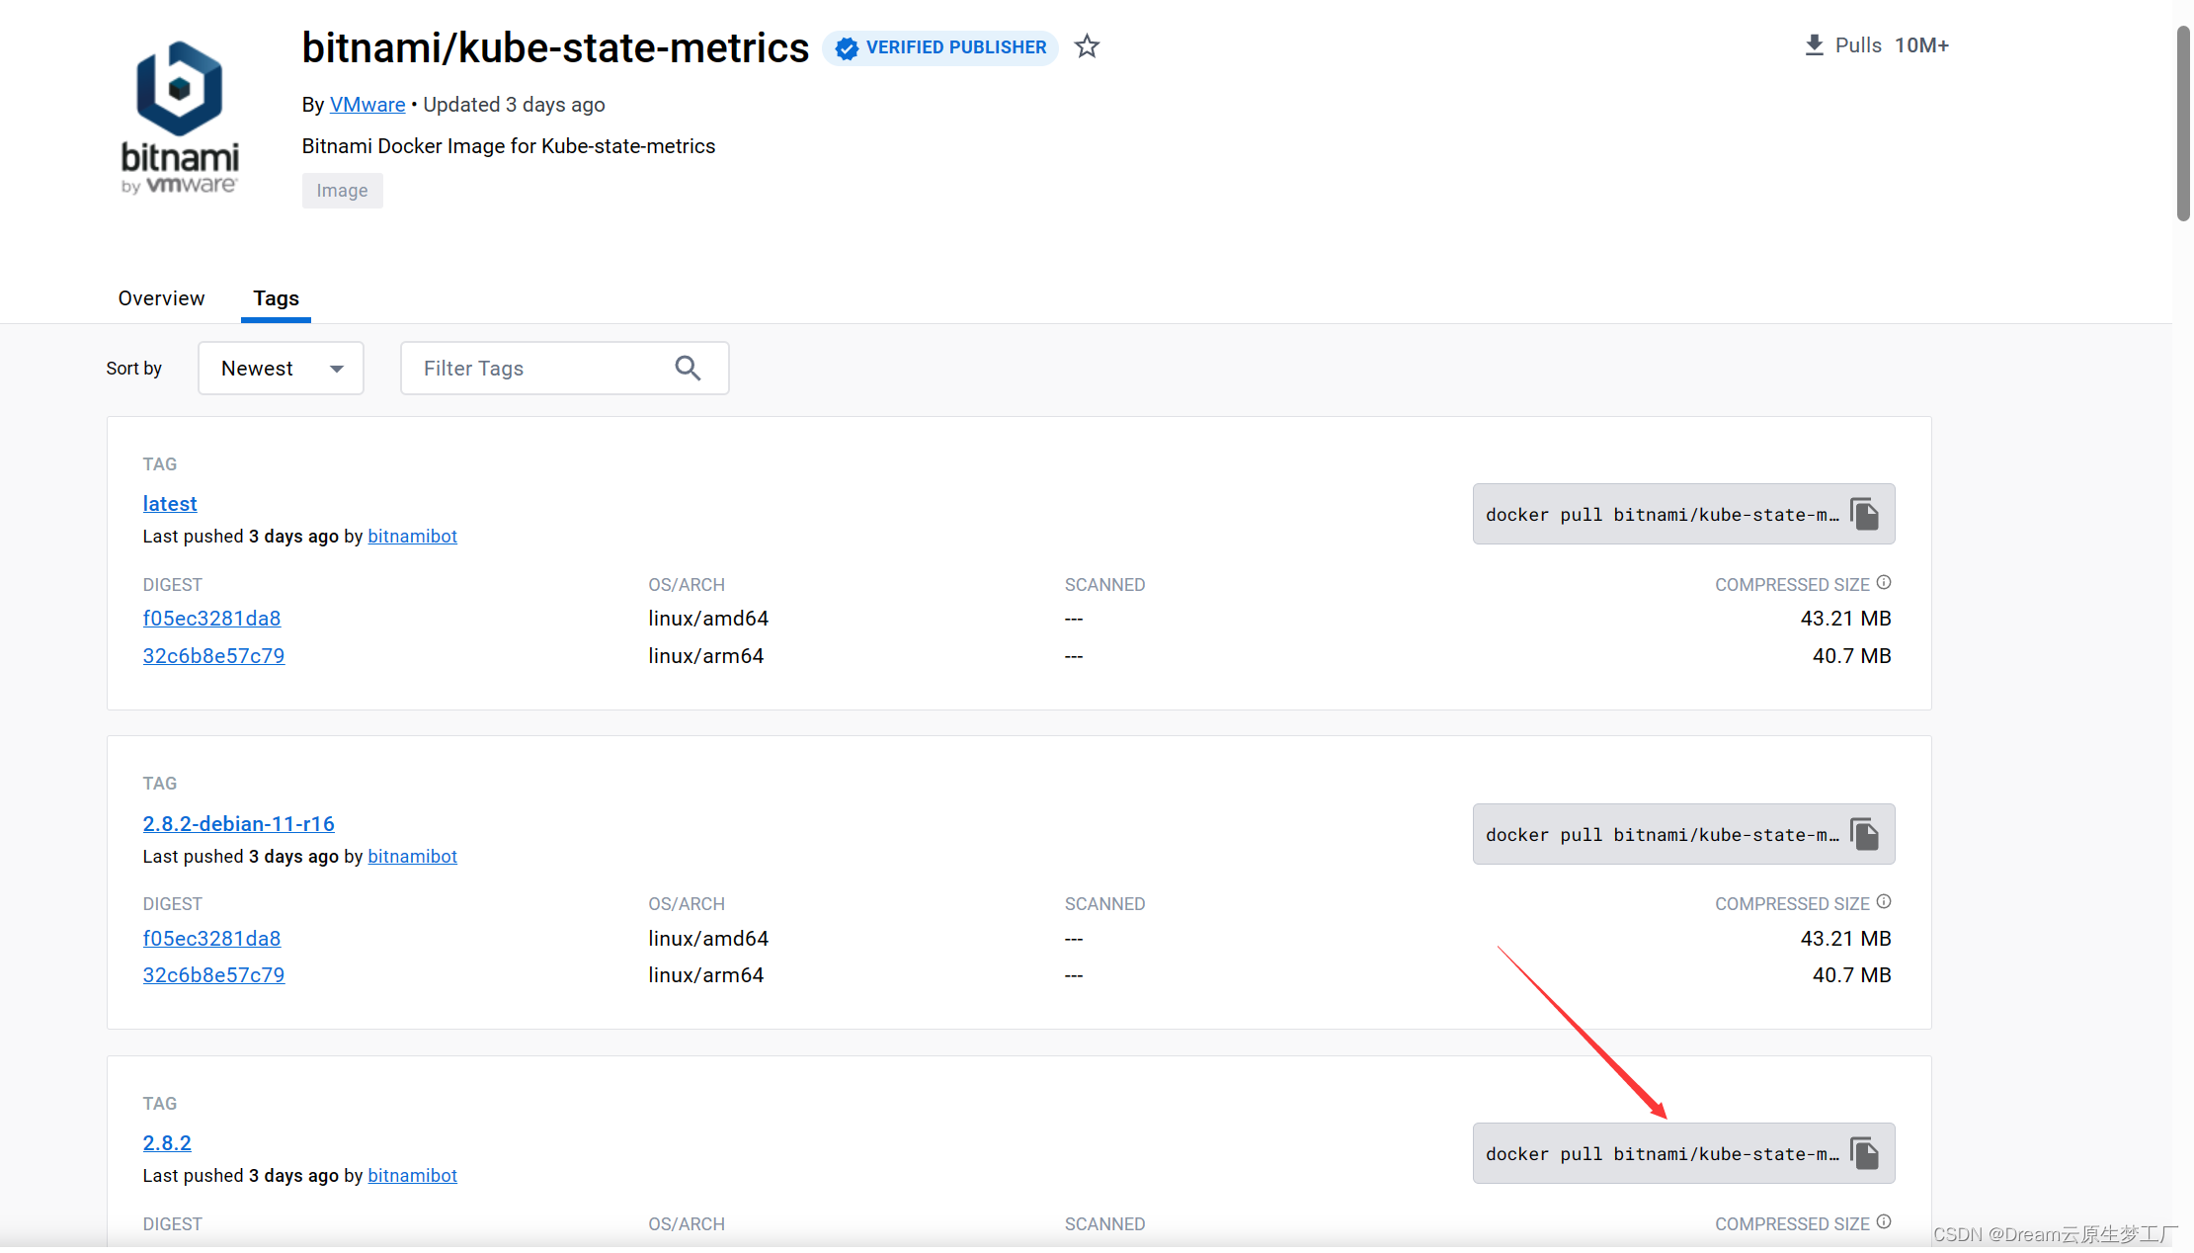The image size is (2194, 1253).
Task: Open arm64 digest 32c6b8e57c79 under debian-11-r16
Action: [213, 975]
